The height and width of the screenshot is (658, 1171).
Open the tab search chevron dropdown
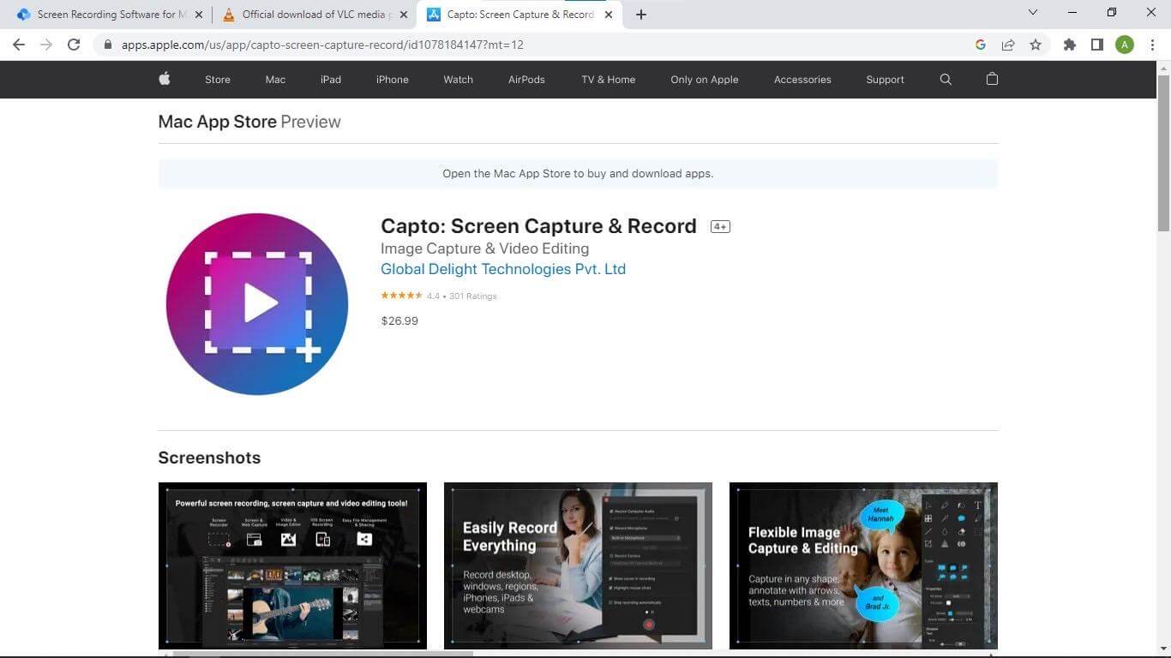click(1032, 14)
